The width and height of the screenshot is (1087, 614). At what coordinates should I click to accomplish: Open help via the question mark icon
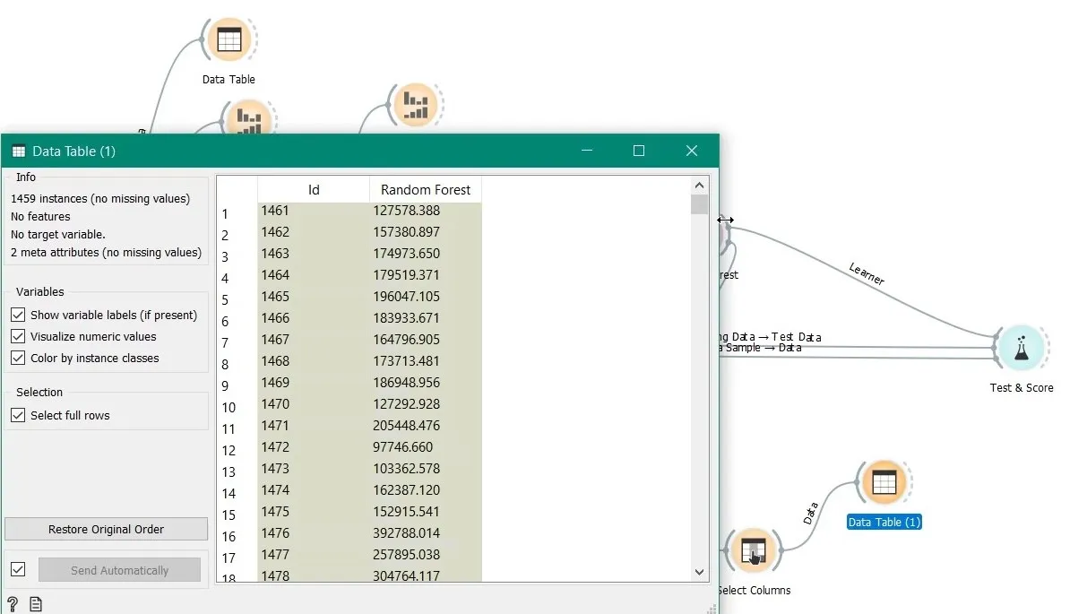coord(13,604)
